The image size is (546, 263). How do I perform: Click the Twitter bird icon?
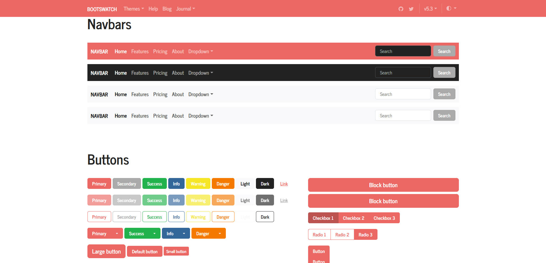point(411,9)
